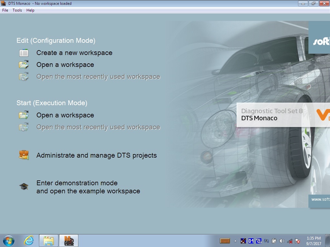Click the DTS Monaco taskbar button
Screen dimensions: 330x247
(69, 241)
